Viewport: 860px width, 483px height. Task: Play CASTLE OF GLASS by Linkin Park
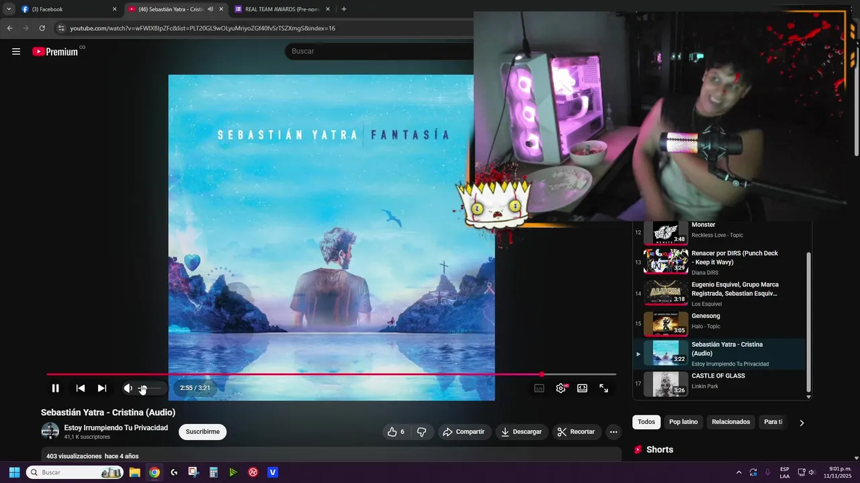tap(719, 384)
